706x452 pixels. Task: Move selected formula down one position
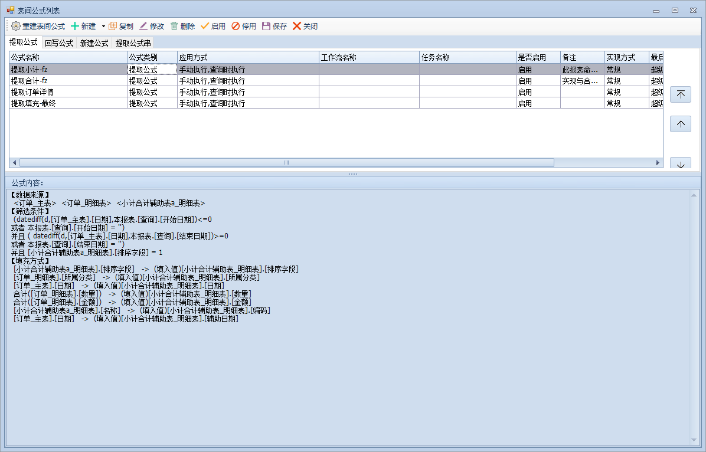[681, 163]
